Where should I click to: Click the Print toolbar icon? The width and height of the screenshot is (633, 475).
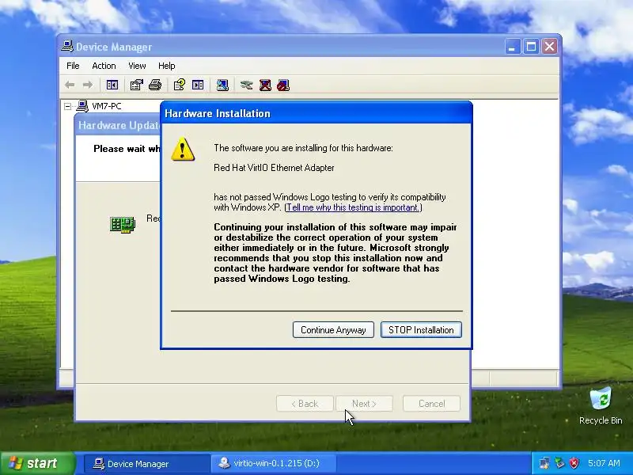coord(155,85)
